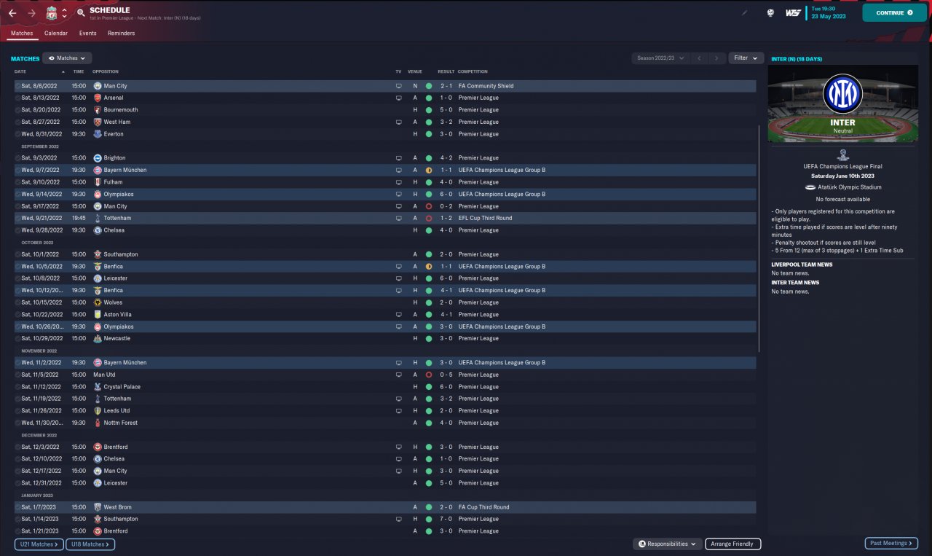The width and height of the screenshot is (932, 556).
Task: Sort by the Date column header
Action: click(20, 71)
